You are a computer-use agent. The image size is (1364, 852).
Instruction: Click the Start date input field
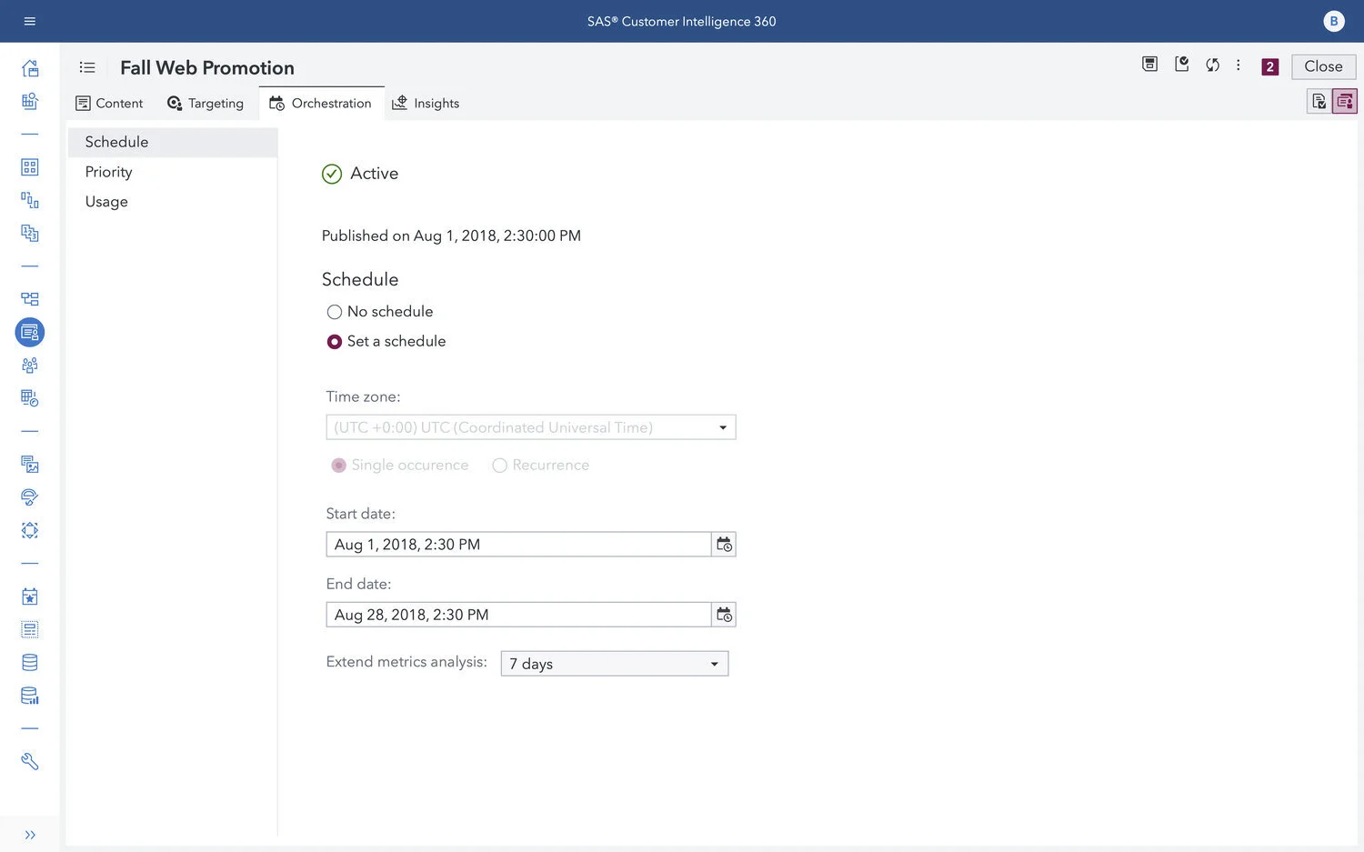[518, 545]
